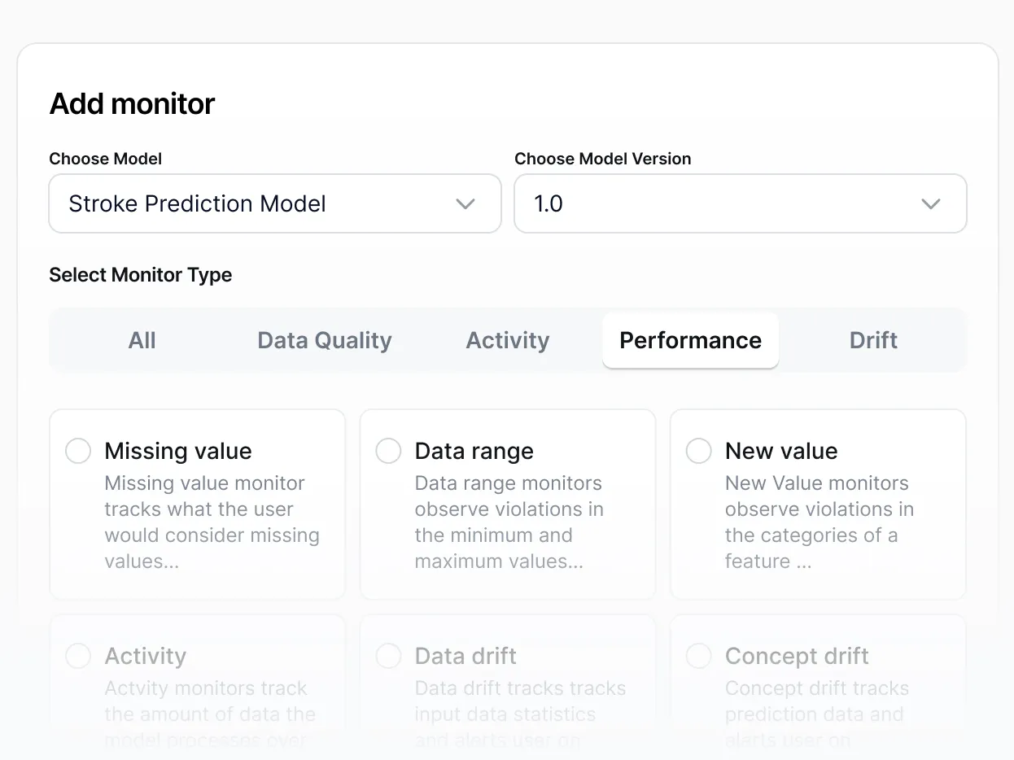Choose the Data drift radio button
The width and height of the screenshot is (1014, 760).
tap(388, 656)
